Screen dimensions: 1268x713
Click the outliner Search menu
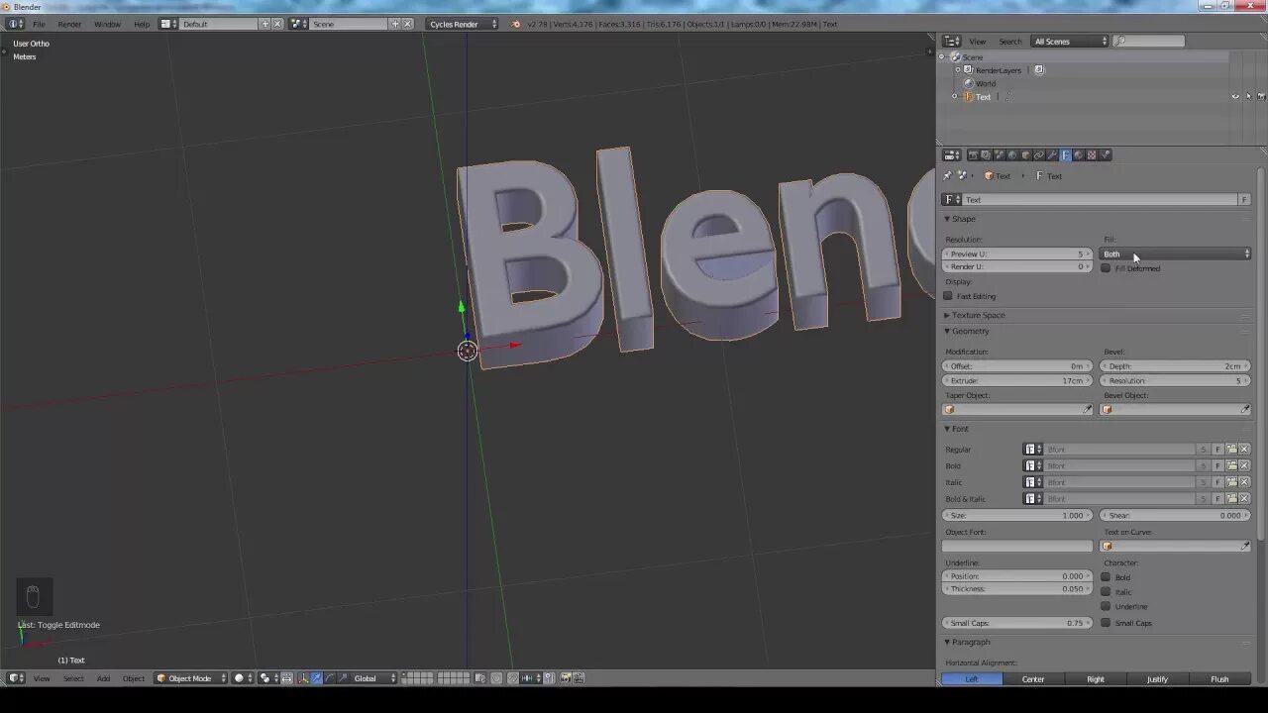click(x=1009, y=42)
